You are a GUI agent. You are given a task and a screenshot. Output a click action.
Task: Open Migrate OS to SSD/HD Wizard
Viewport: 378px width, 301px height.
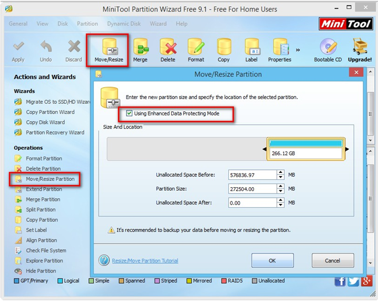[52, 102]
